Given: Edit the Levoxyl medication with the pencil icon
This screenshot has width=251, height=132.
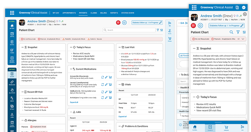Looking at the screenshot, I should 106,85.
